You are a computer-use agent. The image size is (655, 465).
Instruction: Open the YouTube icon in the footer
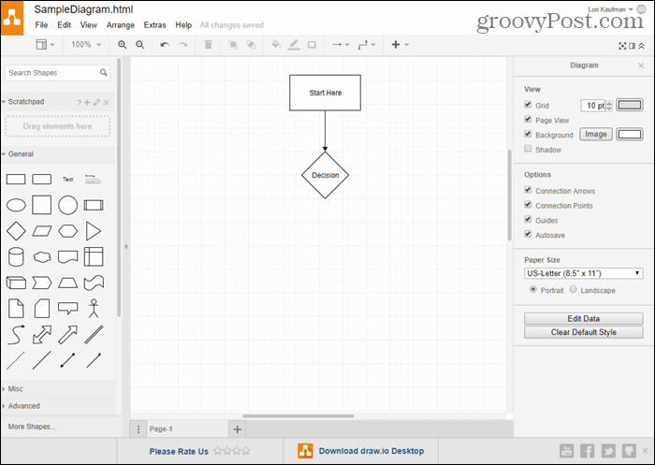[566, 451]
